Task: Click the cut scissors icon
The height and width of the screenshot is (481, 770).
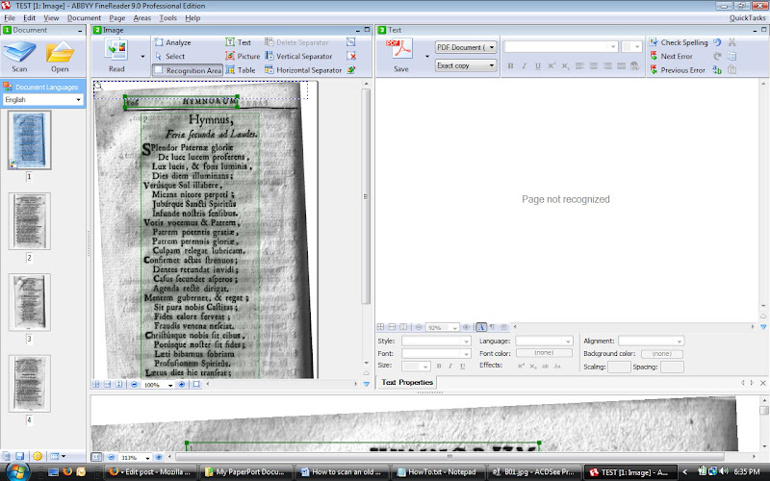Action: pyautogui.click(x=732, y=42)
